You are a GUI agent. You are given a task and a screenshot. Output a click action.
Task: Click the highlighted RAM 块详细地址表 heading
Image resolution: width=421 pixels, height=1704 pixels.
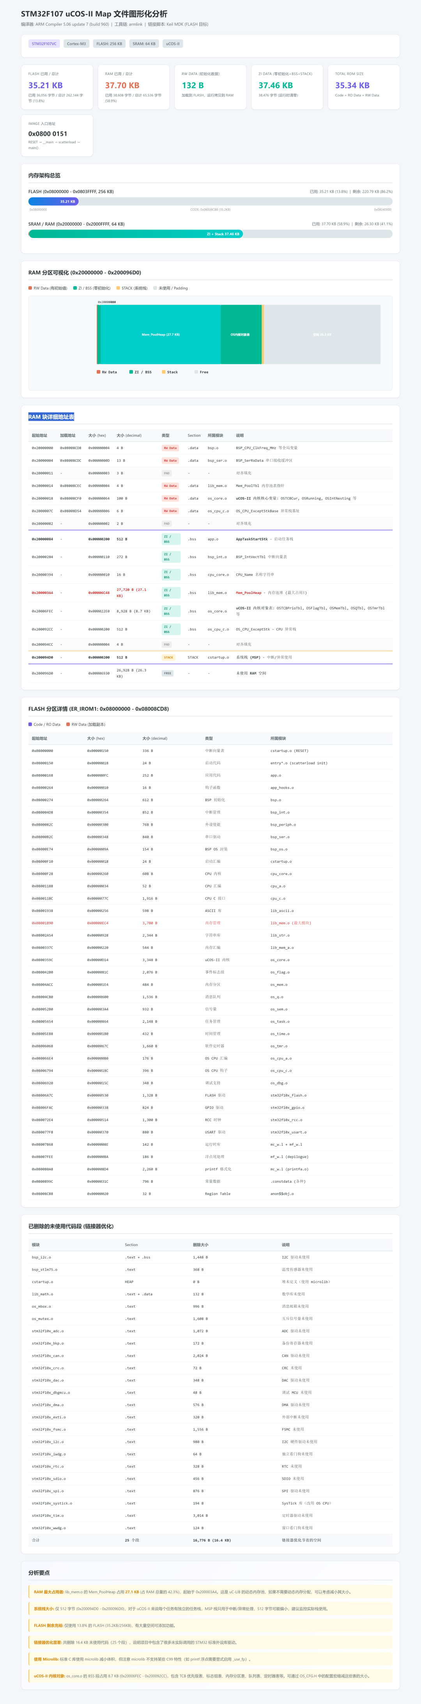(51, 417)
